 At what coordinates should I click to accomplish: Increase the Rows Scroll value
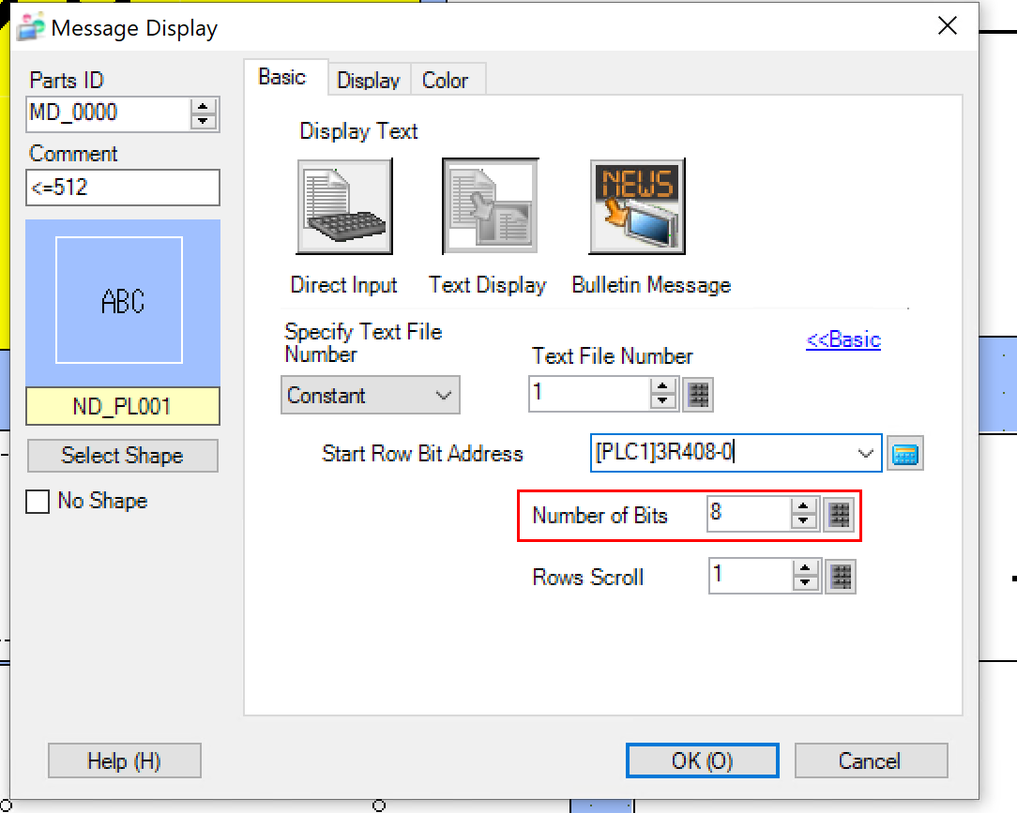(x=805, y=570)
